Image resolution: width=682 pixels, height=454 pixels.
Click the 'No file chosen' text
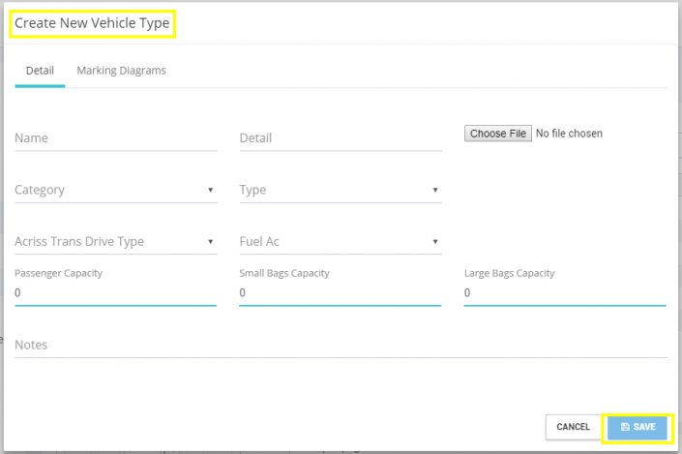coord(569,134)
